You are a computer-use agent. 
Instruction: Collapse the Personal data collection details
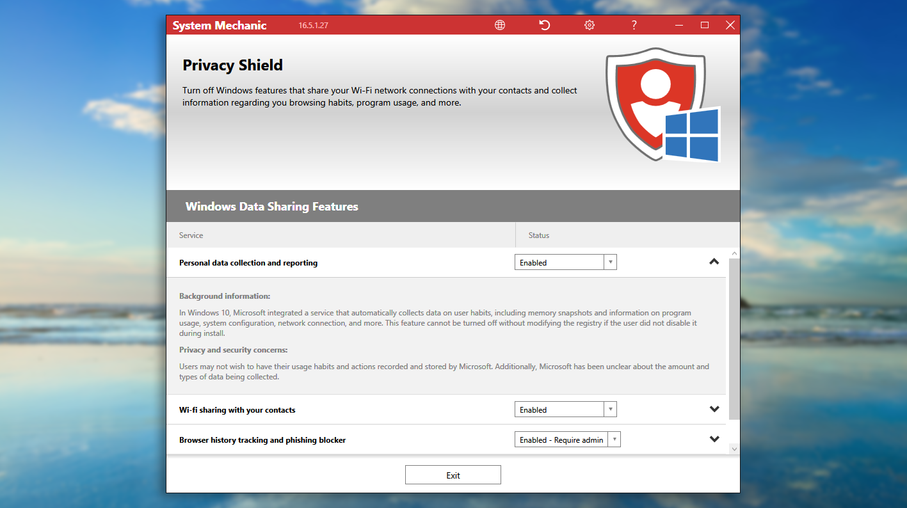714,262
